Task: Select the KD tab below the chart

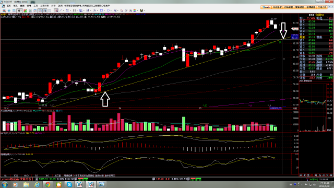Action: [37, 175]
